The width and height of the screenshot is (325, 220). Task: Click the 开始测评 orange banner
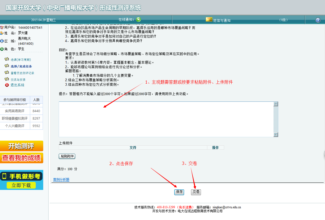[x=21, y=146]
